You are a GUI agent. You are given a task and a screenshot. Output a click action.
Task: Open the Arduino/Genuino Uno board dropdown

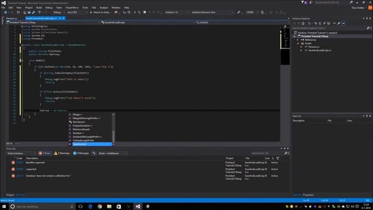tap(212, 12)
